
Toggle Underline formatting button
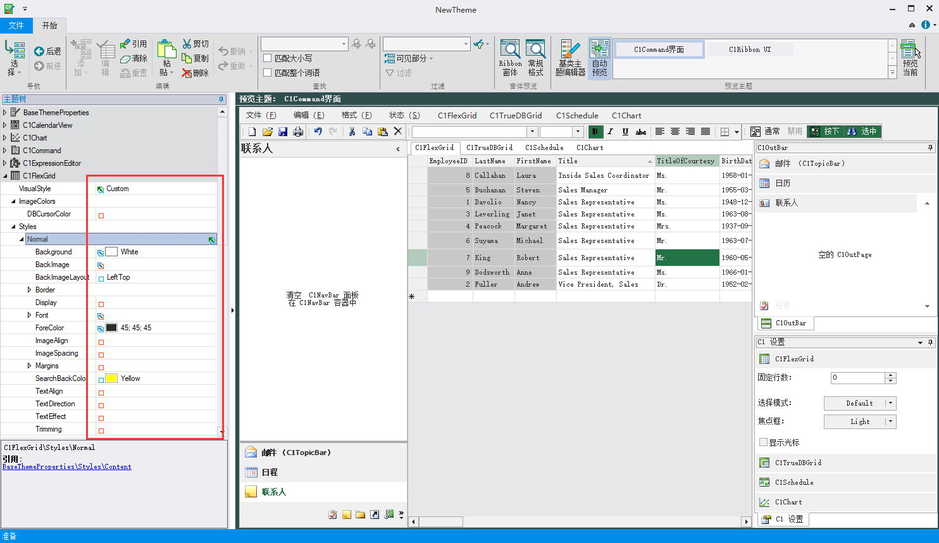point(625,132)
